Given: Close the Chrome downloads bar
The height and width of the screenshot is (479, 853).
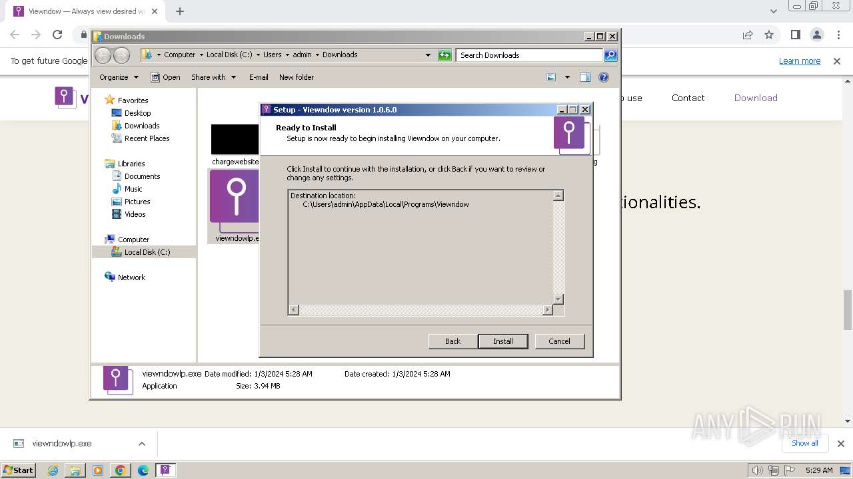Looking at the screenshot, I should (x=840, y=444).
